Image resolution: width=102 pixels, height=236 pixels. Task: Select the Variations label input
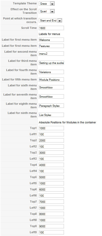point(51,72)
